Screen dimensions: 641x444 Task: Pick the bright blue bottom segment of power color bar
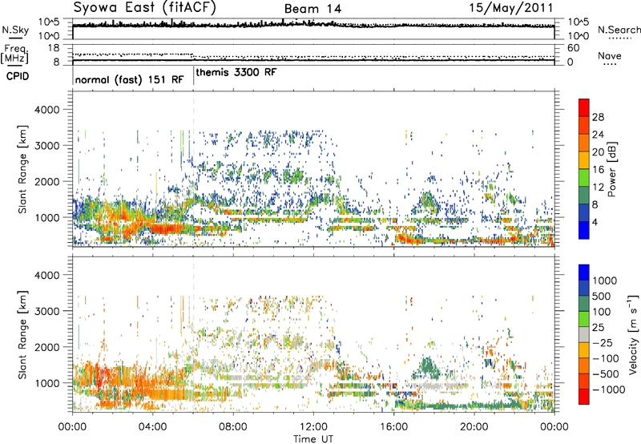point(584,230)
